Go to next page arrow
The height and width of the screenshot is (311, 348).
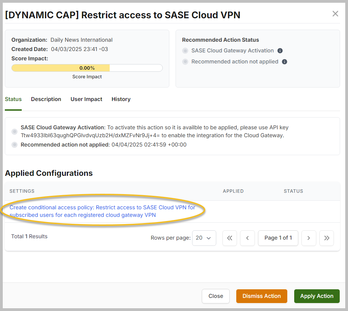point(309,238)
